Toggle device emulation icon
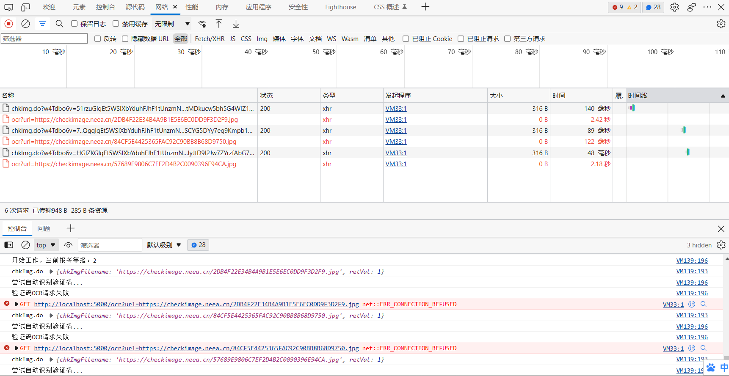Viewport: 729px width, 376px height. pyautogui.click(x=26, y=7)
